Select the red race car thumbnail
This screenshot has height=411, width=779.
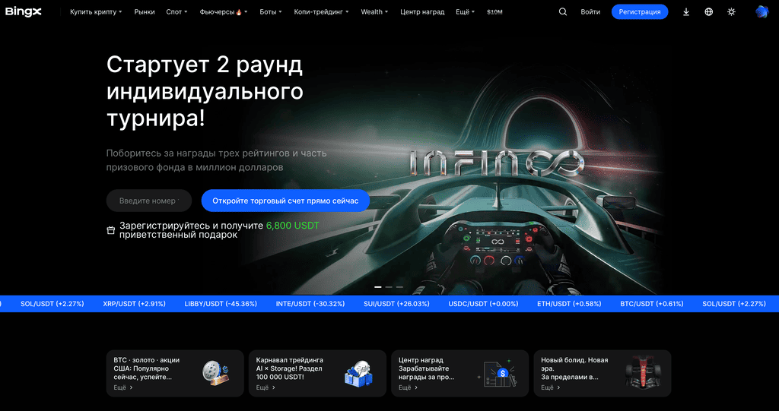643,373
